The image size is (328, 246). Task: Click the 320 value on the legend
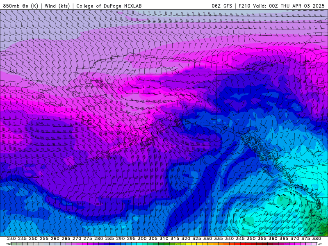[186, 239]
